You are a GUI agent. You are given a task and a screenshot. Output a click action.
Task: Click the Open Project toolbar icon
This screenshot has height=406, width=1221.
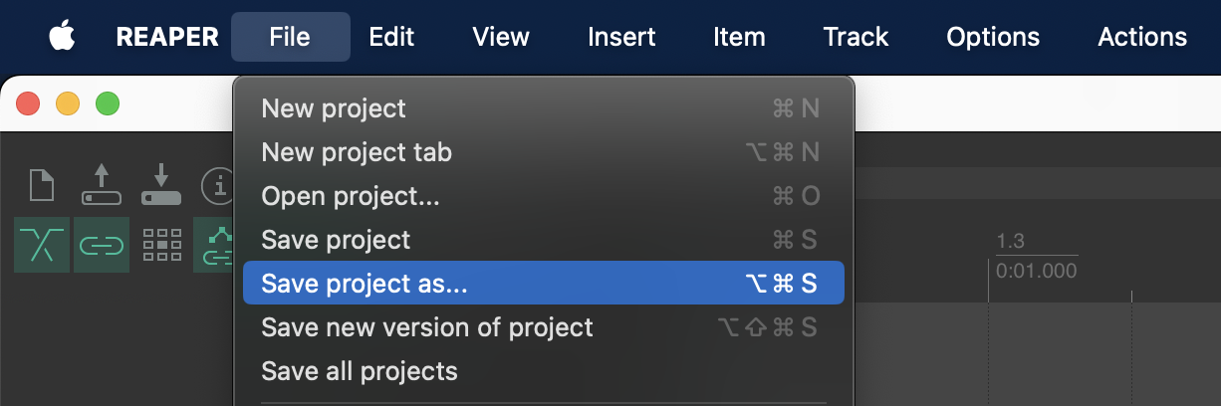point(101,186)
